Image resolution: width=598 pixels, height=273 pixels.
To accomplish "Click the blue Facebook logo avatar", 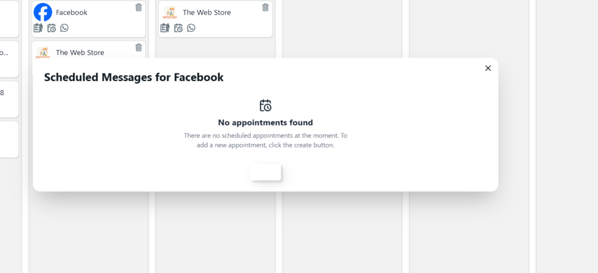I will click(43, 12).
